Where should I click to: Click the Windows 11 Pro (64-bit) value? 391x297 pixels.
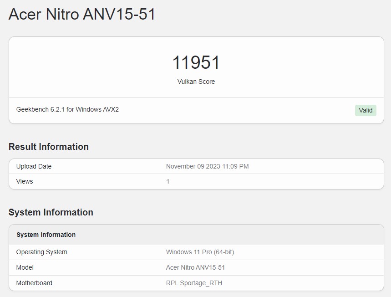pos(200,252)
